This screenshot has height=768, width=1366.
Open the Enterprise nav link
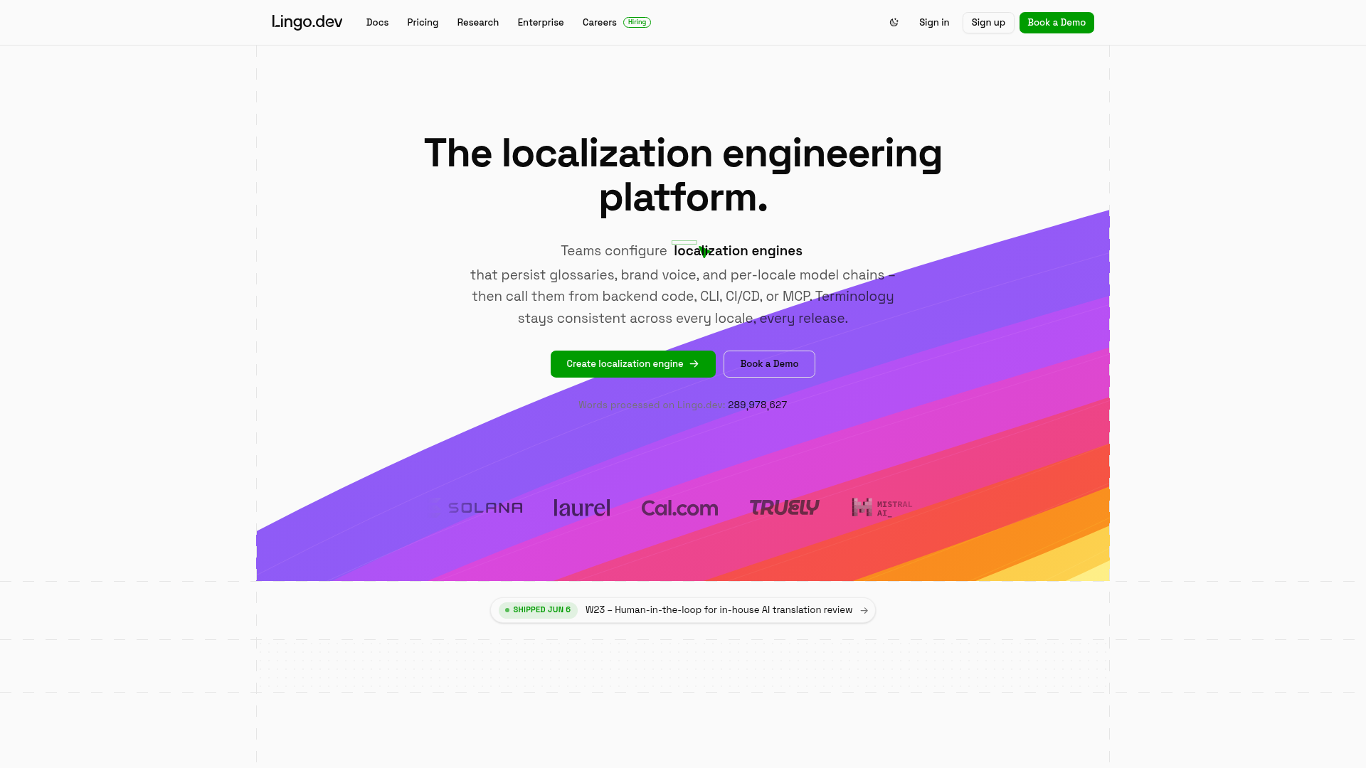[x=541, y=23]
